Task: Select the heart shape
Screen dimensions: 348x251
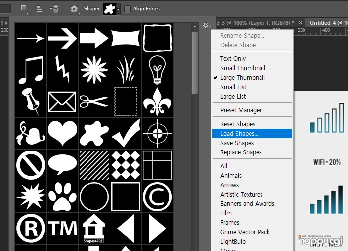Action: [63, 133]
